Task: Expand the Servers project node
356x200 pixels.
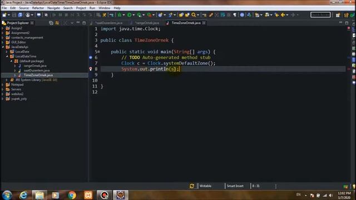Action: coord(3,89)
